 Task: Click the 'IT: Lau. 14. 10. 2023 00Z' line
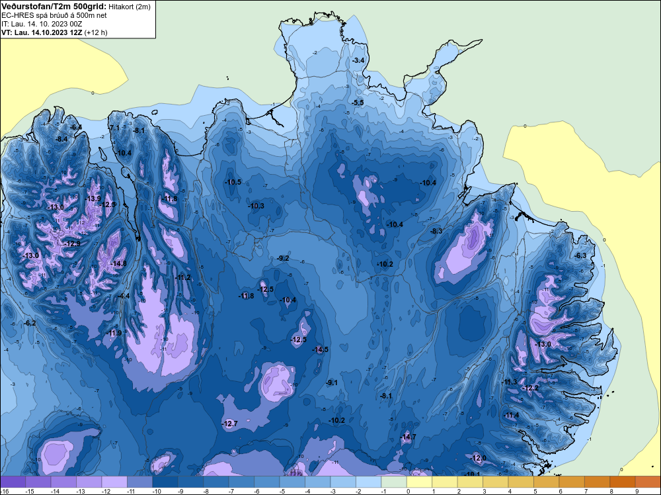[x=42, y=24]
